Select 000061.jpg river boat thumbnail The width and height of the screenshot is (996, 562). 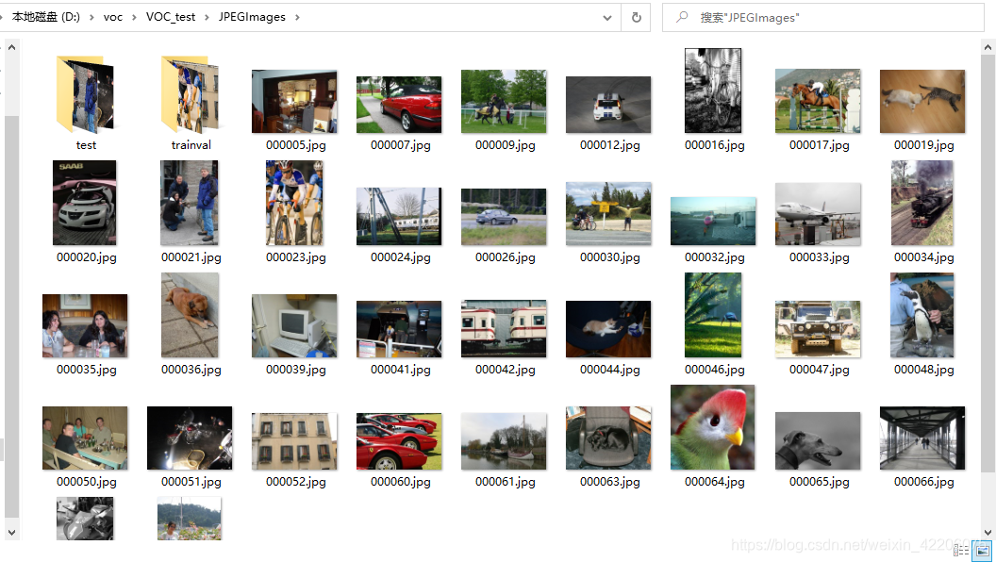[504, 441]
